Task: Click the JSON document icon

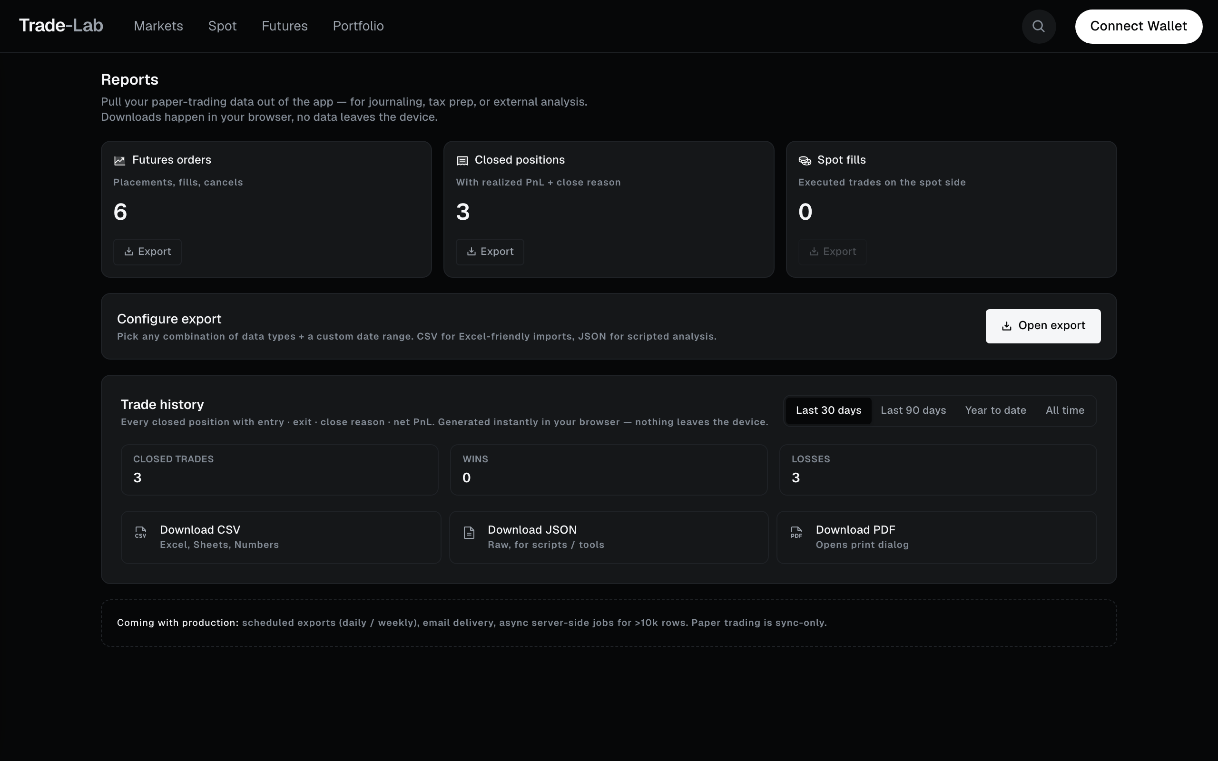Action: (x=469, y=533)
